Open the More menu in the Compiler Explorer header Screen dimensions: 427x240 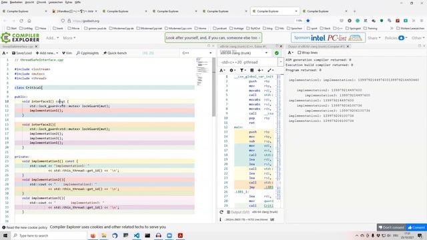click(69, 38)
